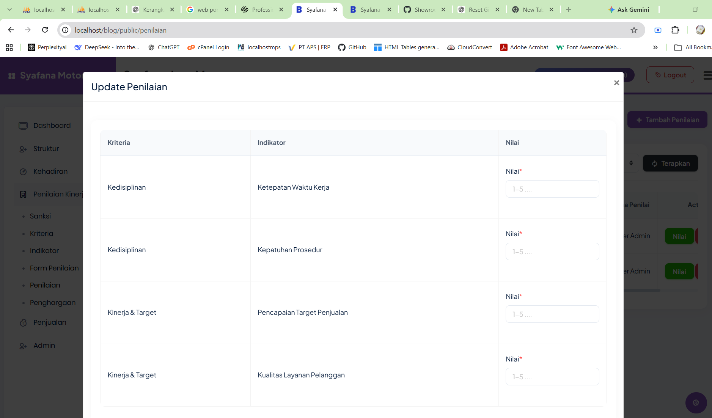712x418 pixels.
Task: Click Ask Gemini in the browser
Action: tap(628, 9)
